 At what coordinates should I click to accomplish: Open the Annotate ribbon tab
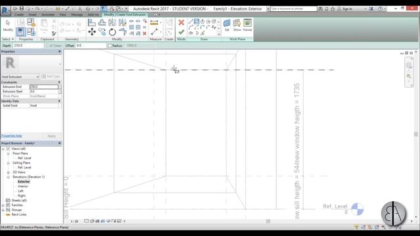click(x=48, y=14)
